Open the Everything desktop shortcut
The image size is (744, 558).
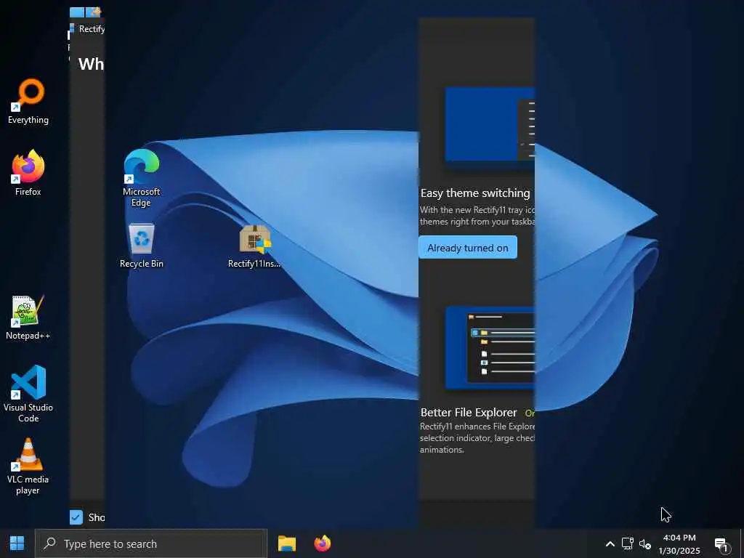(28, 101)
